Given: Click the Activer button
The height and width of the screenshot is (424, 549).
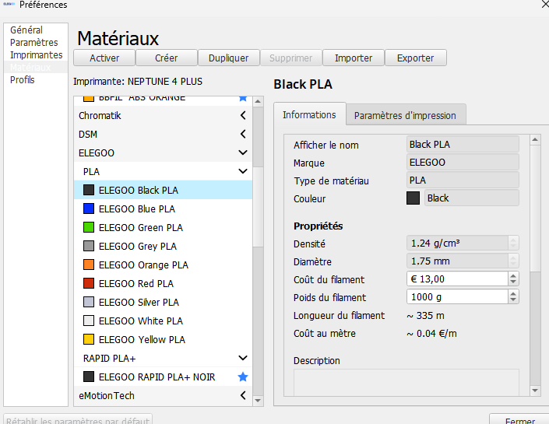Looking at the screenshot, I should pos(104,58).
